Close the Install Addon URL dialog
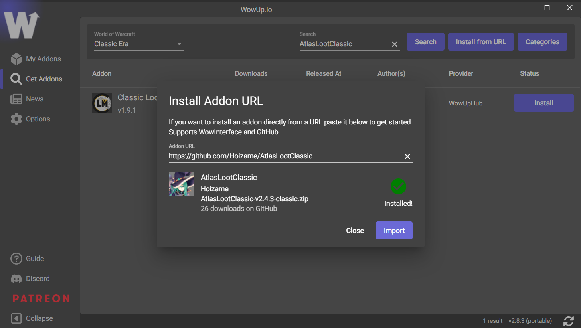Viewport: 581px width, 328px height. [x=355, y=230]
